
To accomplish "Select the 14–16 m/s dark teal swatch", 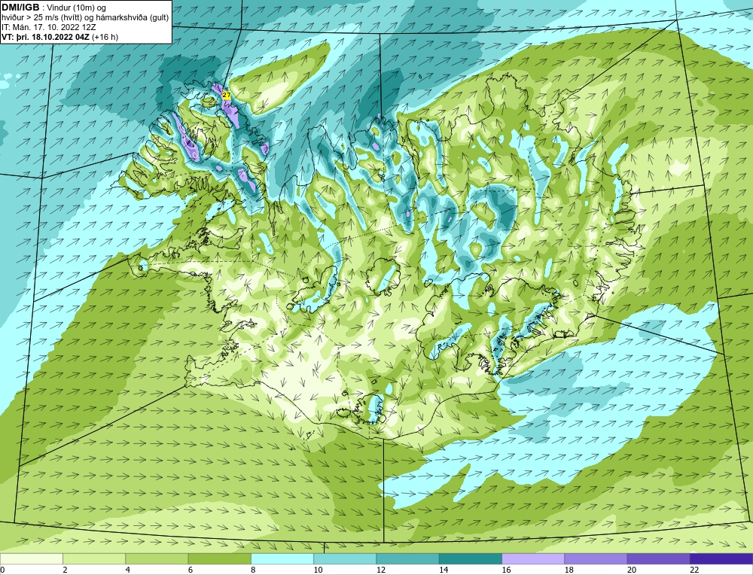I will [x=471, y=558].
